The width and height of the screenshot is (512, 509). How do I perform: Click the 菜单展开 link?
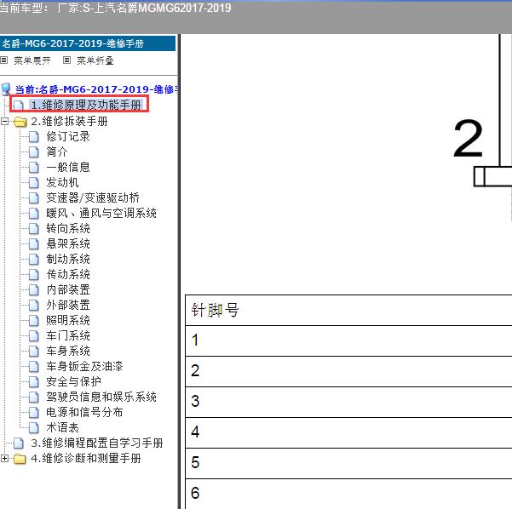click(x=32, y=60)
